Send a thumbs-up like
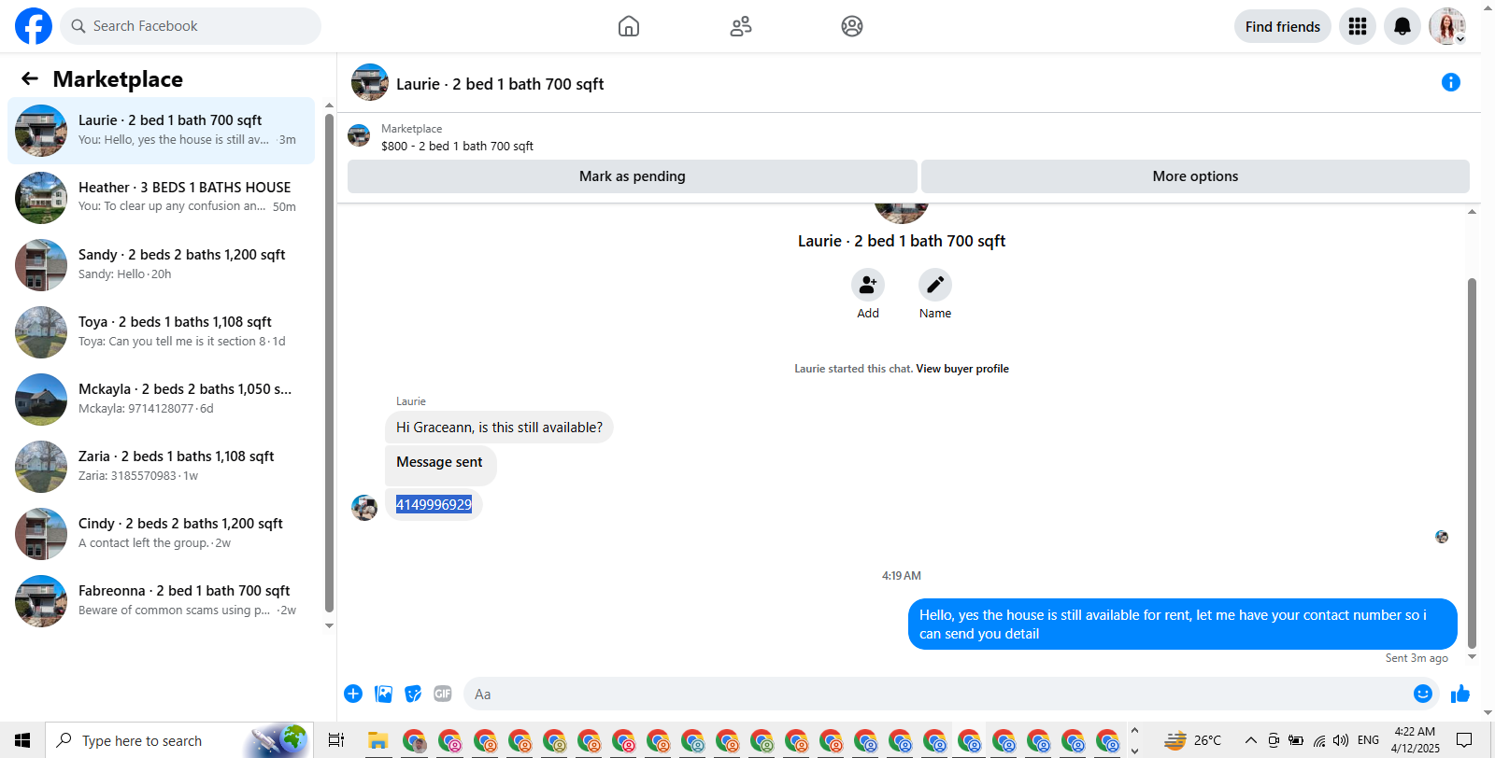 pos(1460,694)
